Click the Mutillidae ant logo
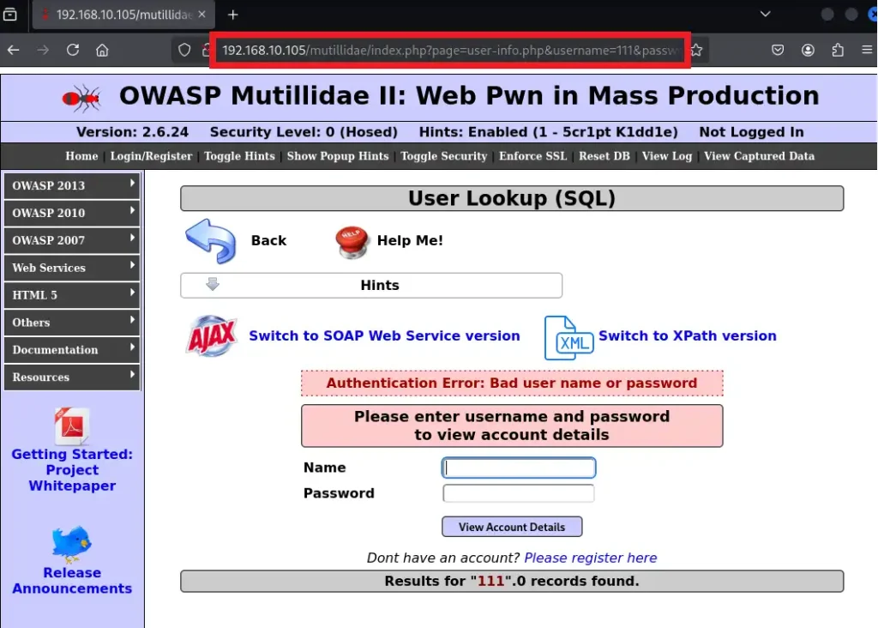The width and height of the screenshot is (878, 628). (81, 99)
